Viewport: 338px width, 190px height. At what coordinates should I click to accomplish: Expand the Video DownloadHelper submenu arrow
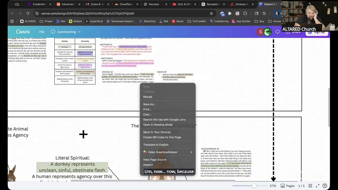(x=191, y=152)
